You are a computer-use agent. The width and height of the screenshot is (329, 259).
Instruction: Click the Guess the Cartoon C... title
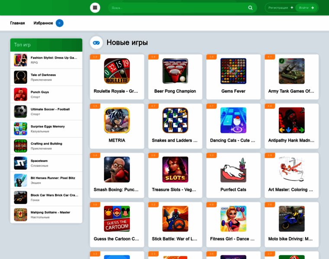116,239
